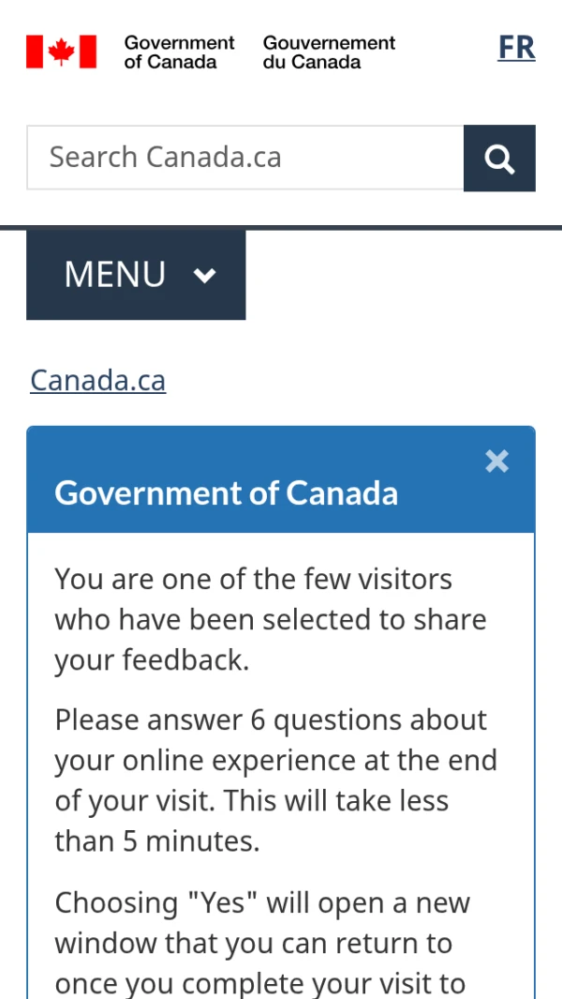
Task: Click the right red bar of the flag
Action: (x=87, y=52)
